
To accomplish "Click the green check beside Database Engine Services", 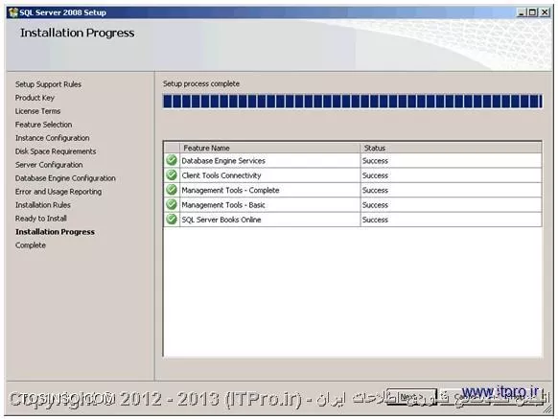I will click(x=172, y=160).
